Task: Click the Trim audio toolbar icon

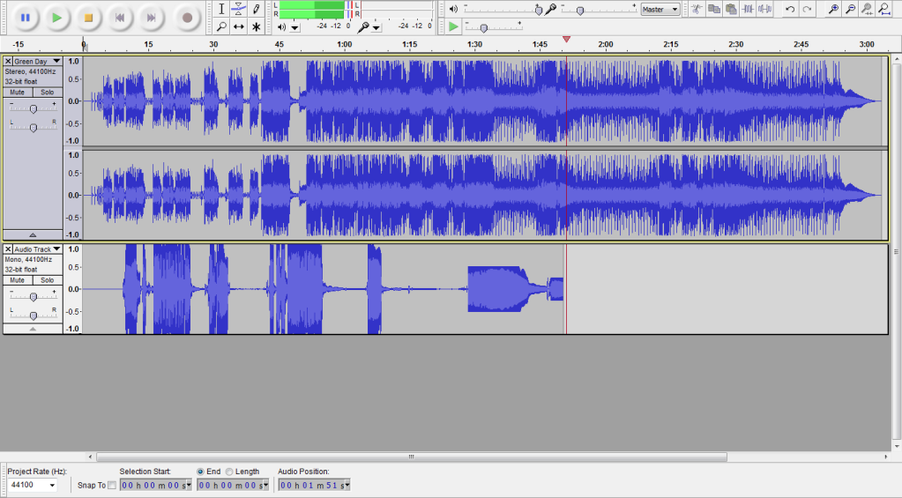Action: pos(749,9)
